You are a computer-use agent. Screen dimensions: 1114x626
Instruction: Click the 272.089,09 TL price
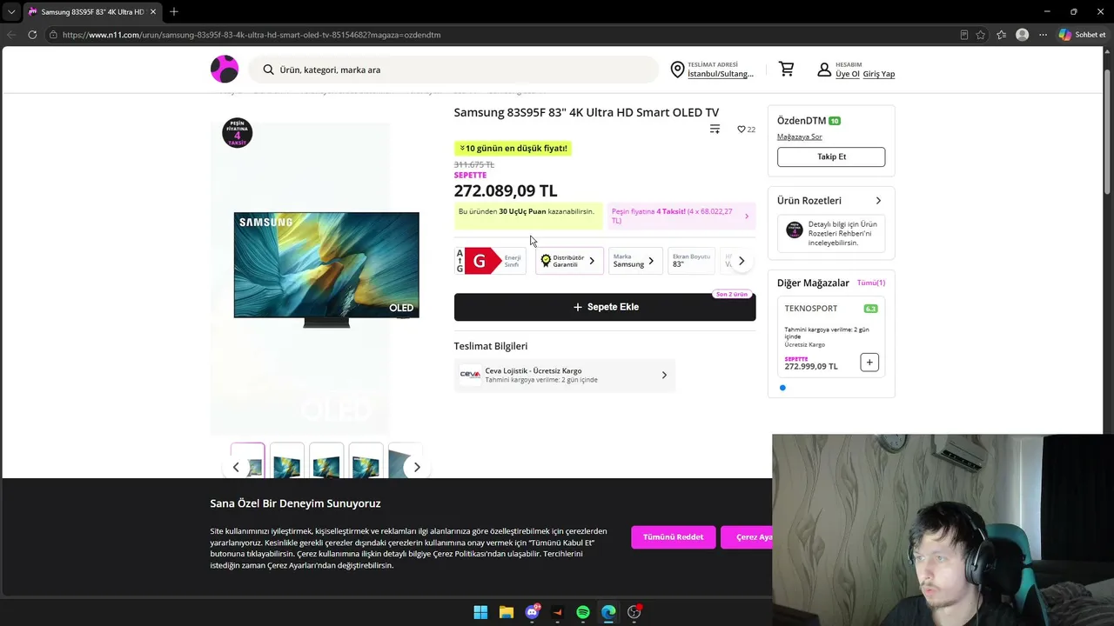coord(506,191)
